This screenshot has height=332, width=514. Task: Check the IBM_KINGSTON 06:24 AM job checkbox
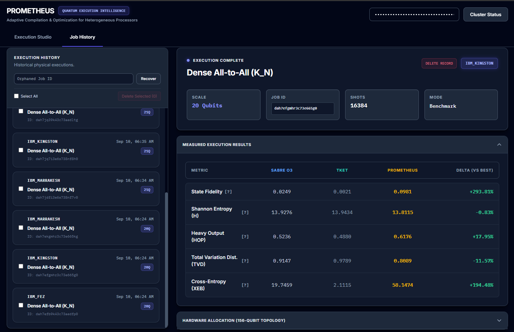click(x=21, y=266)
